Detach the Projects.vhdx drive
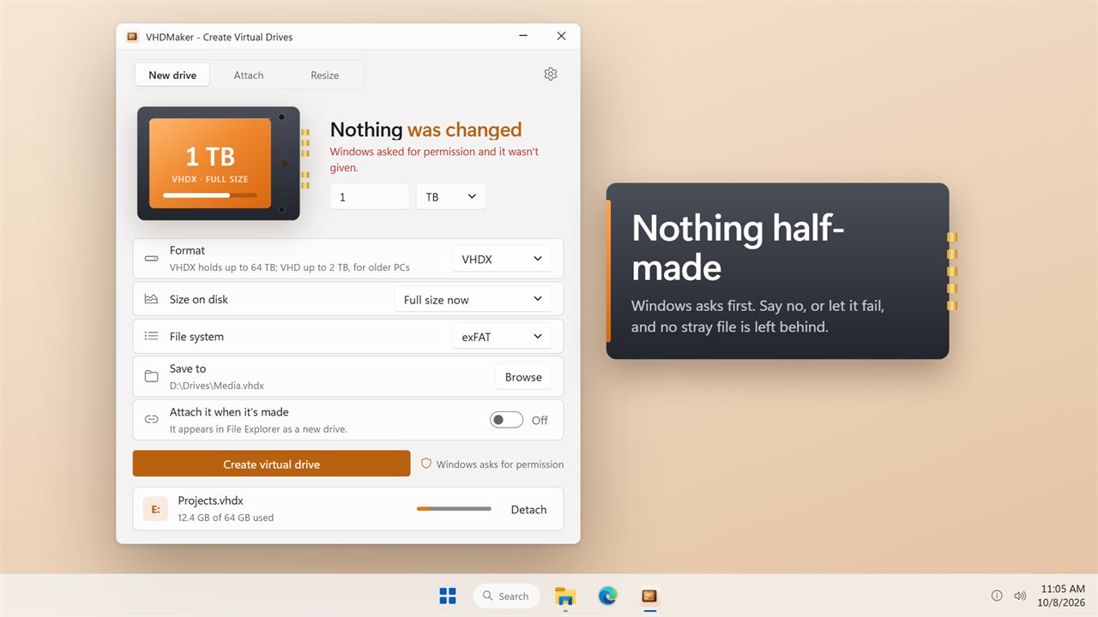Screen dimensions: 1098x617 tap(528, 509)
